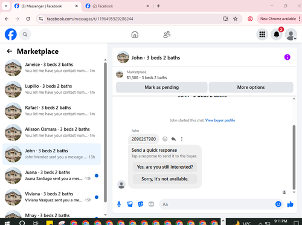Open Chrome profile icon
This screenshot has width=302, height=225.
250,19
